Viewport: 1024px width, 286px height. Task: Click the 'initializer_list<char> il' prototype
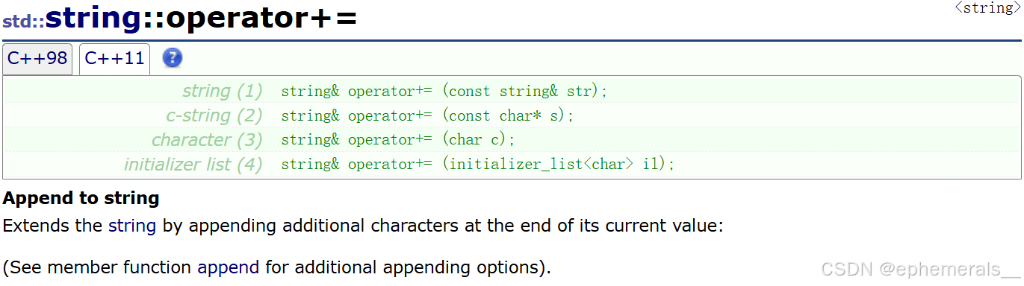pos(478,165)
